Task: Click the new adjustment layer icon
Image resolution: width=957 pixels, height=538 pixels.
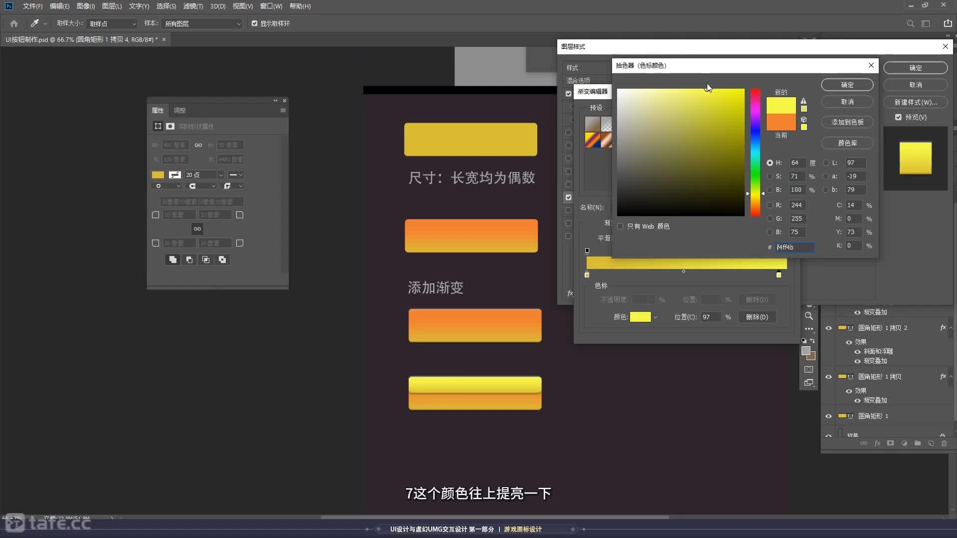Action: pos(906,443)
